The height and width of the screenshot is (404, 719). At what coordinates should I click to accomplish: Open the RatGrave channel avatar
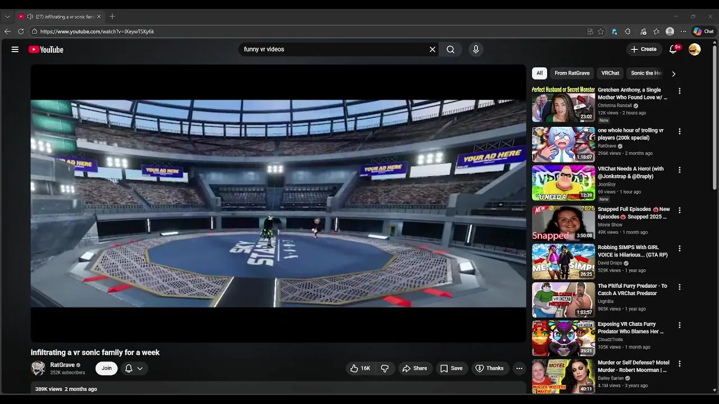click(x=38, y=368)
